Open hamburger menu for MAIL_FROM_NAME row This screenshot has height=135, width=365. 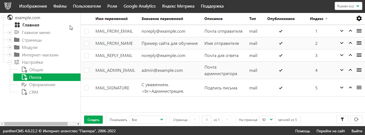click(x=359, y=43)
